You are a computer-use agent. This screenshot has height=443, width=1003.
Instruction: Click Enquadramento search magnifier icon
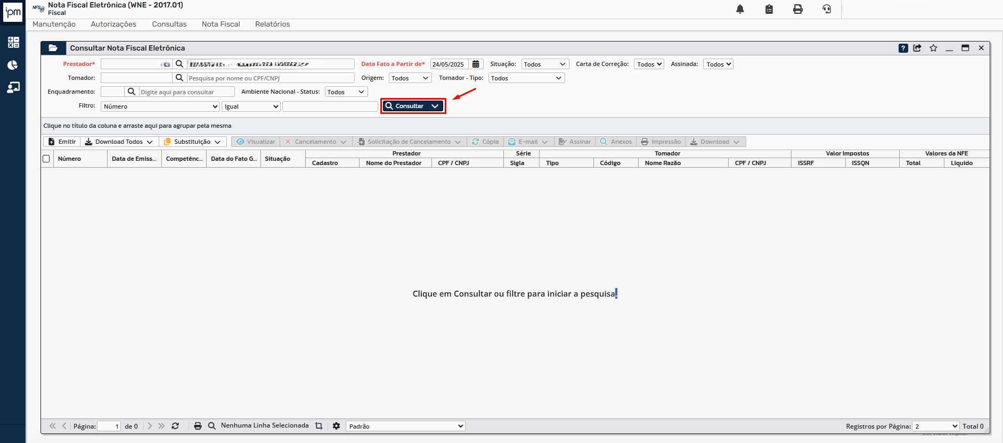pyautogui.click(x=132, y=92)
